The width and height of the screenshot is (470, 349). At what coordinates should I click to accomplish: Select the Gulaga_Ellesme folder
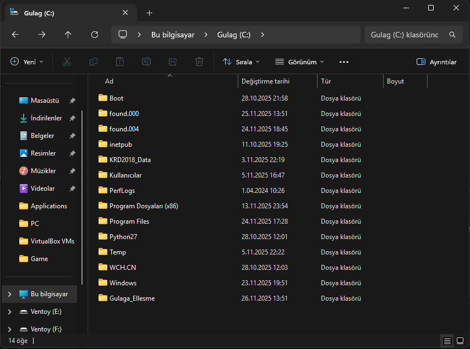tap(132, 298)
